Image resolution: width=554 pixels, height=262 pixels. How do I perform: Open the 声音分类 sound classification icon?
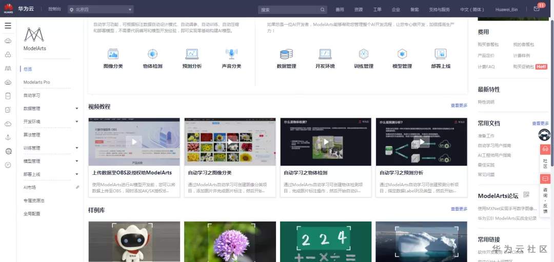coord(231,54)
